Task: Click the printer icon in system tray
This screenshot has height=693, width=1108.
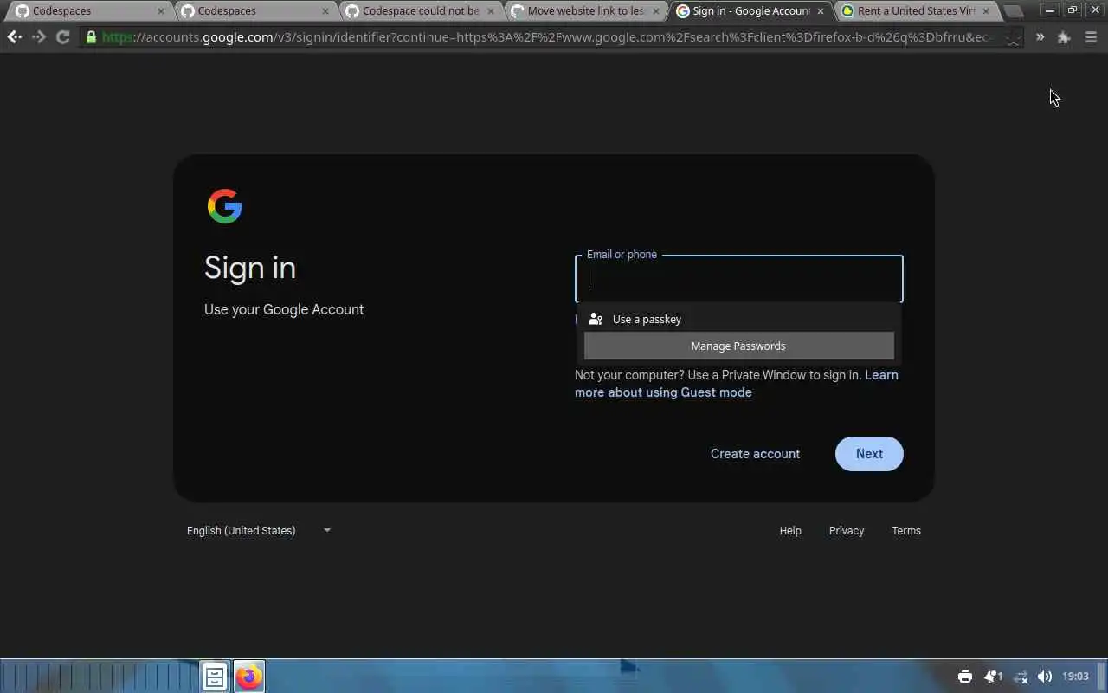Action: pyautogui.click(x=965, y=677)
